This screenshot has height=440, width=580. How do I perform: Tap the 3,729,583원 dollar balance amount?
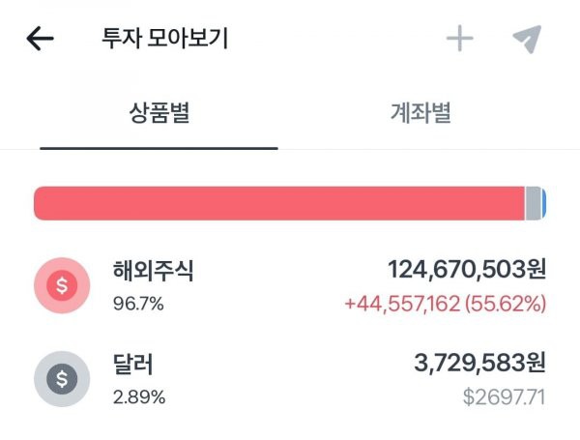479,363
